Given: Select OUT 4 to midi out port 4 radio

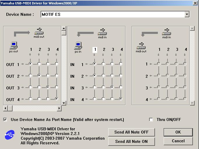Looking at the screenshot, I should click(x=57, y=99).
